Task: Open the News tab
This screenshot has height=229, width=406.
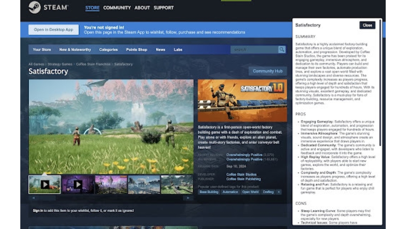Action: (160, 50)
